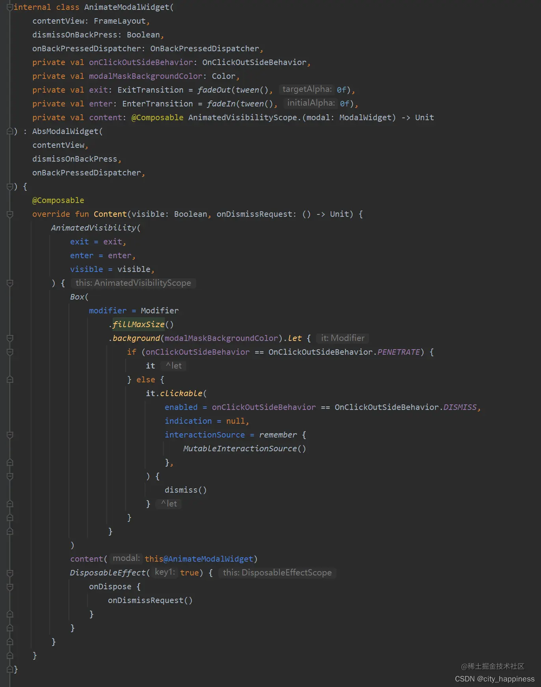Click the "override" keyword

pyautogui.click(x=51, y=214)
